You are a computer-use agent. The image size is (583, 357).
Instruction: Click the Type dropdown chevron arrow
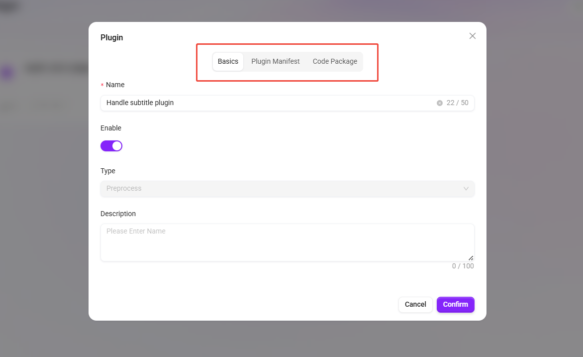pos(466,189)
